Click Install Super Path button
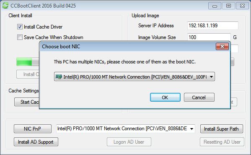251x155 pixels. coord(222,129)
